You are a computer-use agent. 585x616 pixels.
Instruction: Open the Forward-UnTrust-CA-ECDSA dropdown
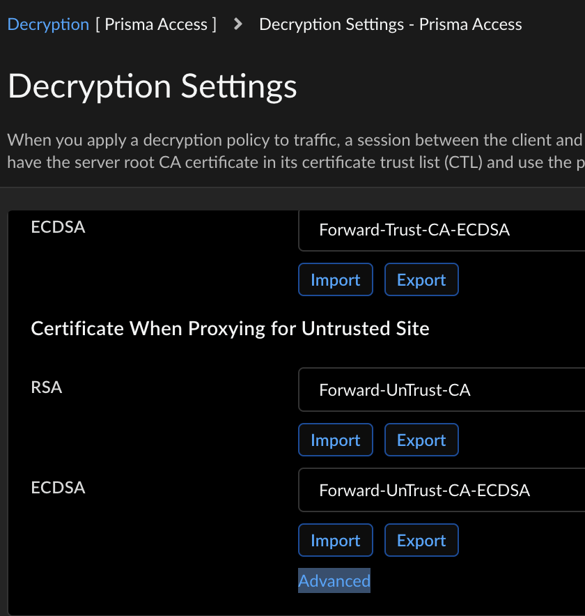click(442, 491)
